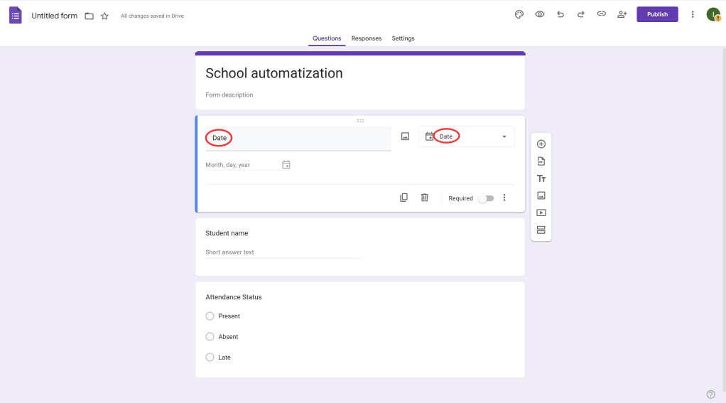Open the Date question type dropdown
726x403 pixels.
pyautogui.click(x=467, y=136)
